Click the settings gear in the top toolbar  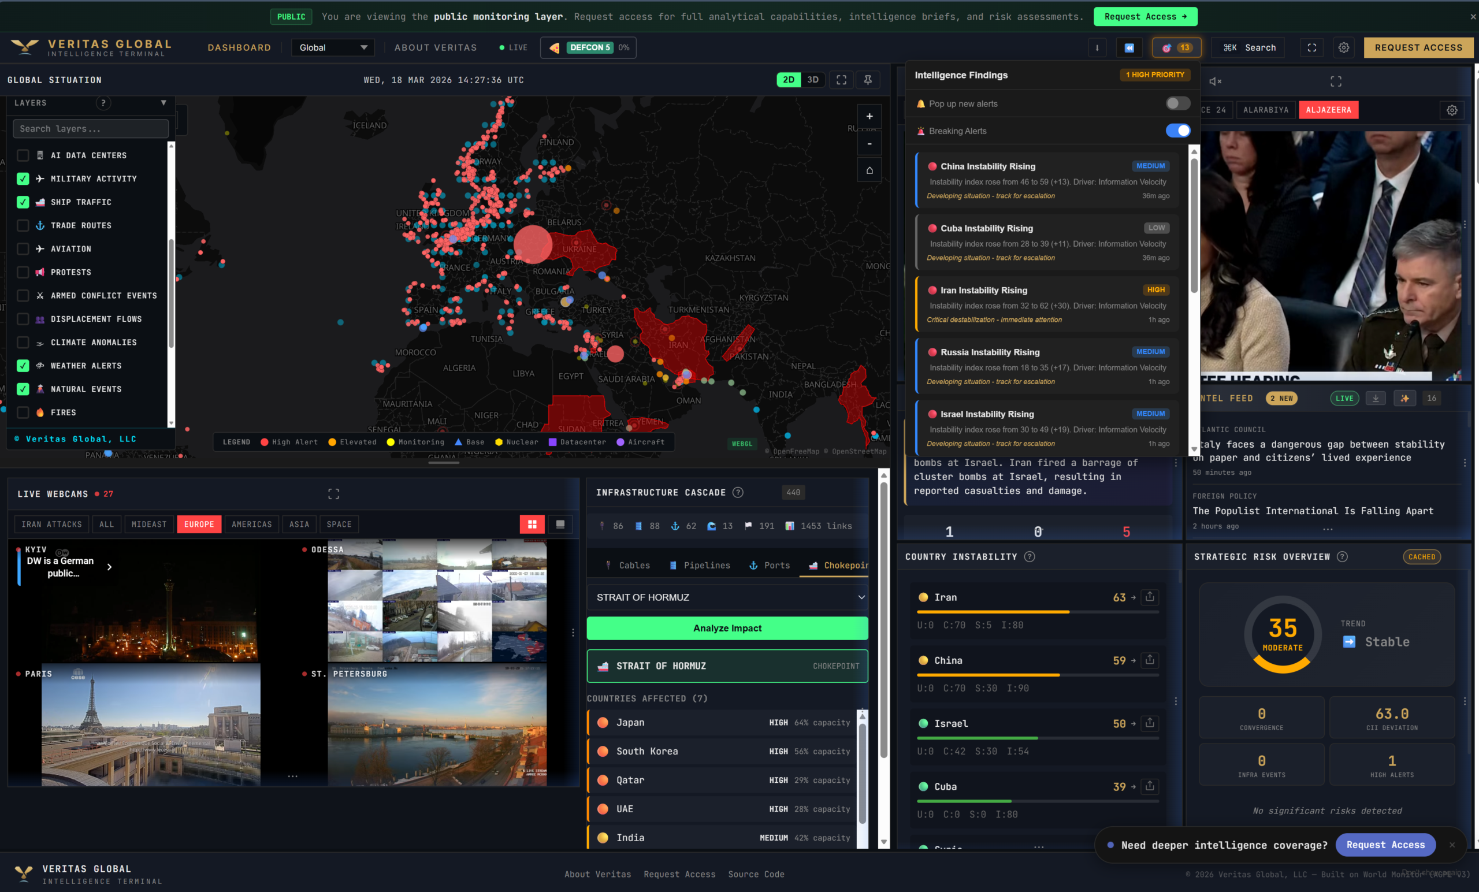pos(1344,47)
